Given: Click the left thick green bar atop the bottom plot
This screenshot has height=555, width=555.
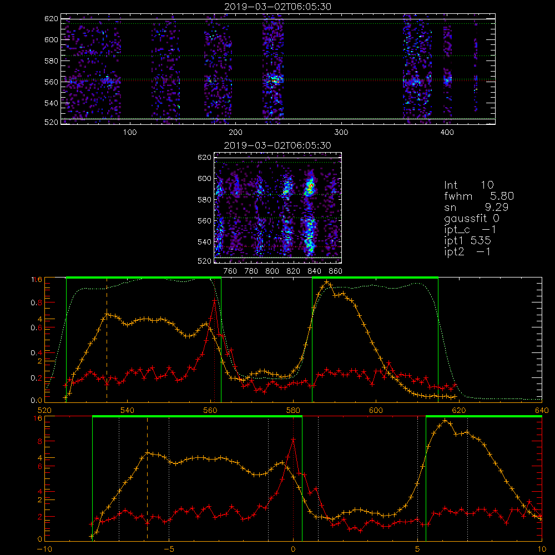Looking at the screenshot, I should (x=197, y=416).
